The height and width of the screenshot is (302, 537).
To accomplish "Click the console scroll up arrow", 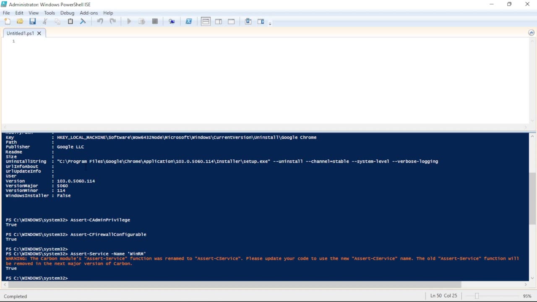I will point(532,136).
